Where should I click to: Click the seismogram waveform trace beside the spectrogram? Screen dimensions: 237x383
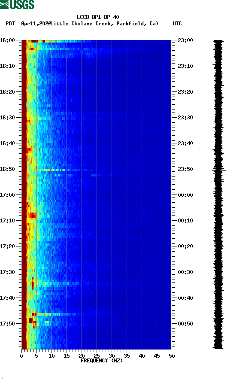(219, 194)
